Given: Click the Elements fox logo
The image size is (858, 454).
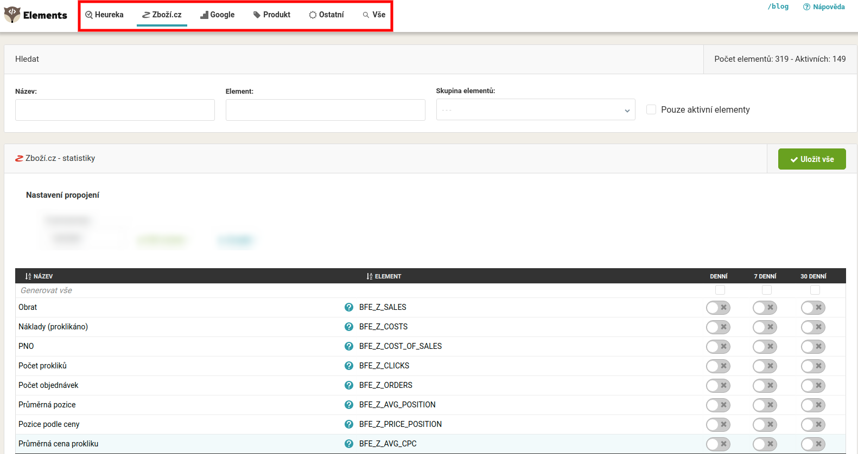Looking at the screenshot, I should pos(12,15).
